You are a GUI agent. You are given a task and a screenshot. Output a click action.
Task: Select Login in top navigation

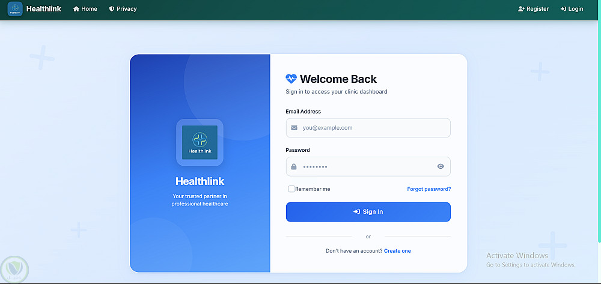(572, 9)
